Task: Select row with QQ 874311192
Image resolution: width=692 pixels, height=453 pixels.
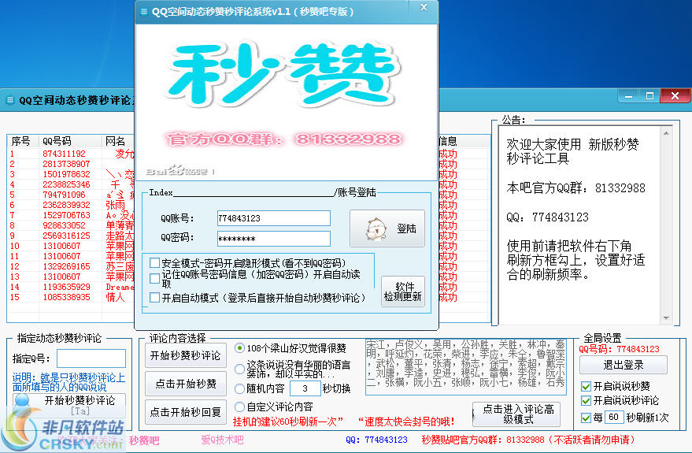Action: coord(71,154)
